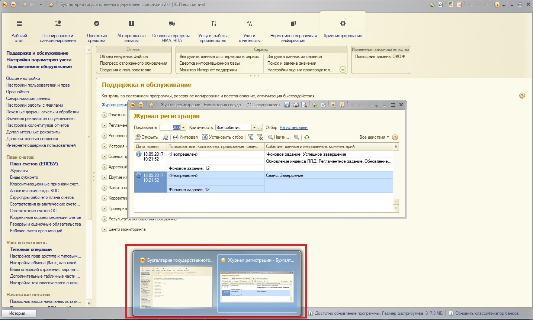The width and height of the screenshot is (533, 320).
Task: Click into the Показывать field showing 200
Action: (170, 127)
